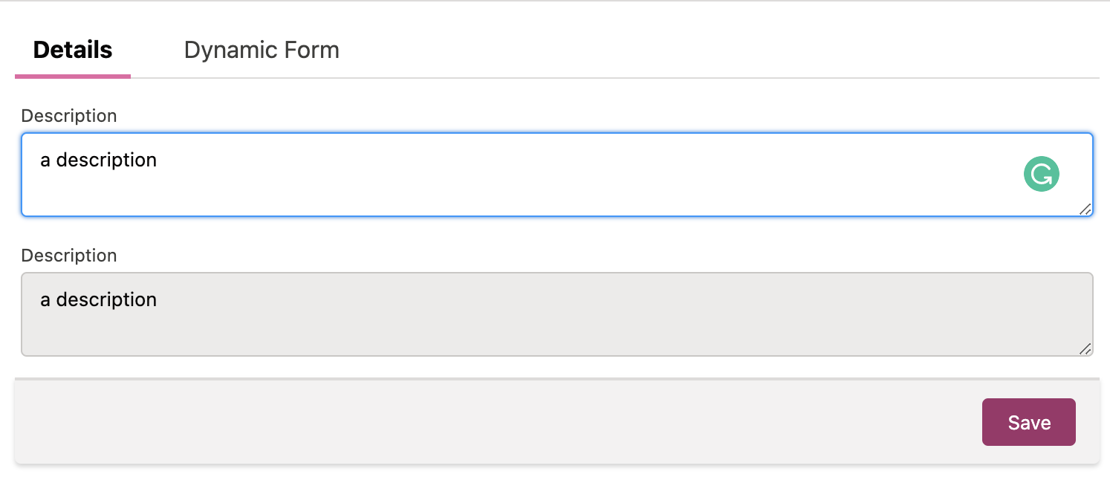Click the pink underline beneath Details tab
The image size is (1110, 483).
coord(73,76)
